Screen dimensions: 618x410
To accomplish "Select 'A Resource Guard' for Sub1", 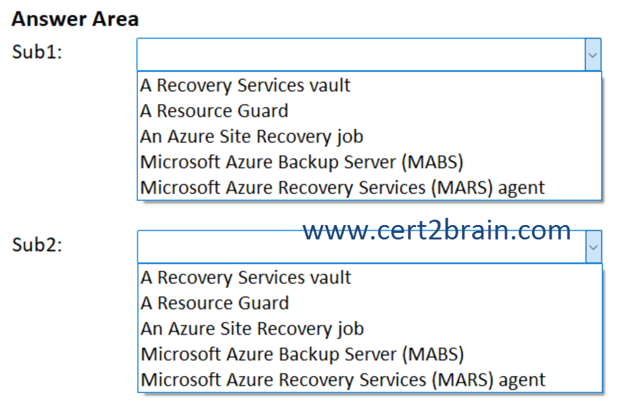I will click(213, 110).
